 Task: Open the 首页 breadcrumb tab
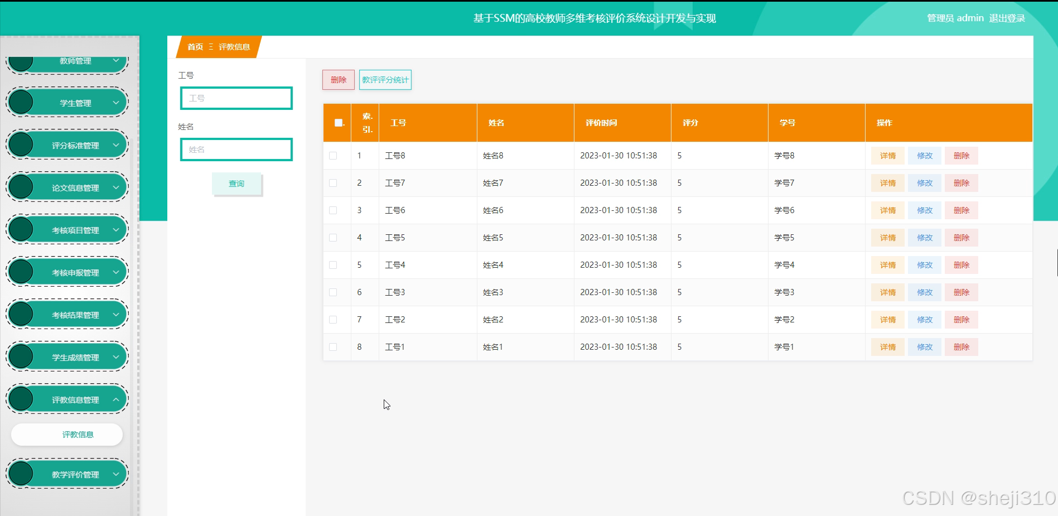click(195, 47)
